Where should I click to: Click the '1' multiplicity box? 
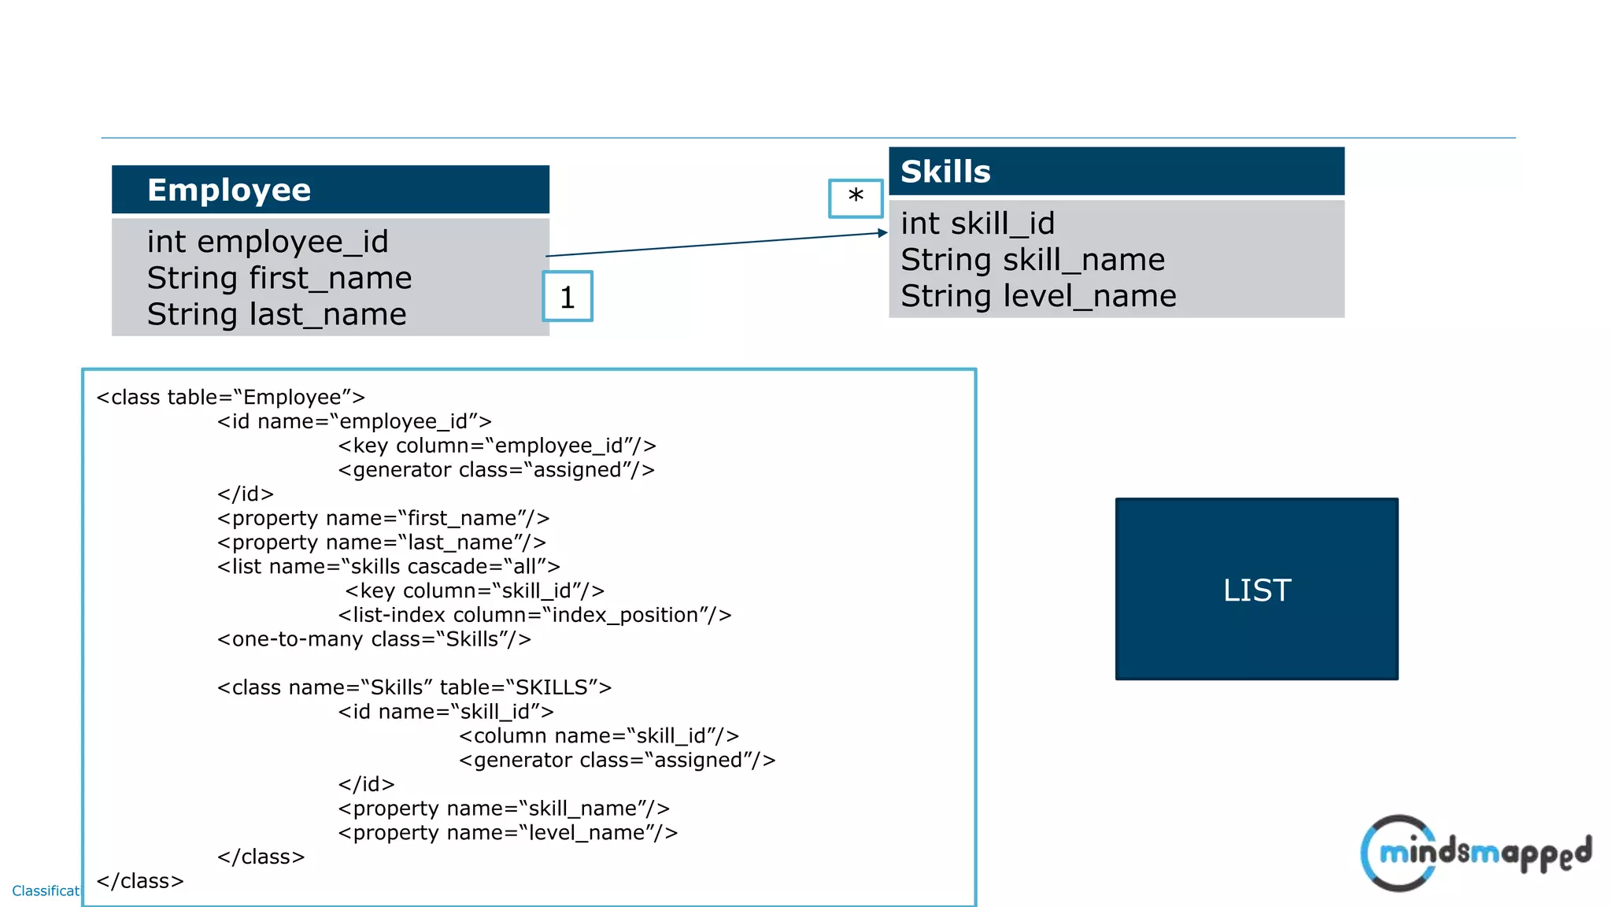[x=568, y=296]
